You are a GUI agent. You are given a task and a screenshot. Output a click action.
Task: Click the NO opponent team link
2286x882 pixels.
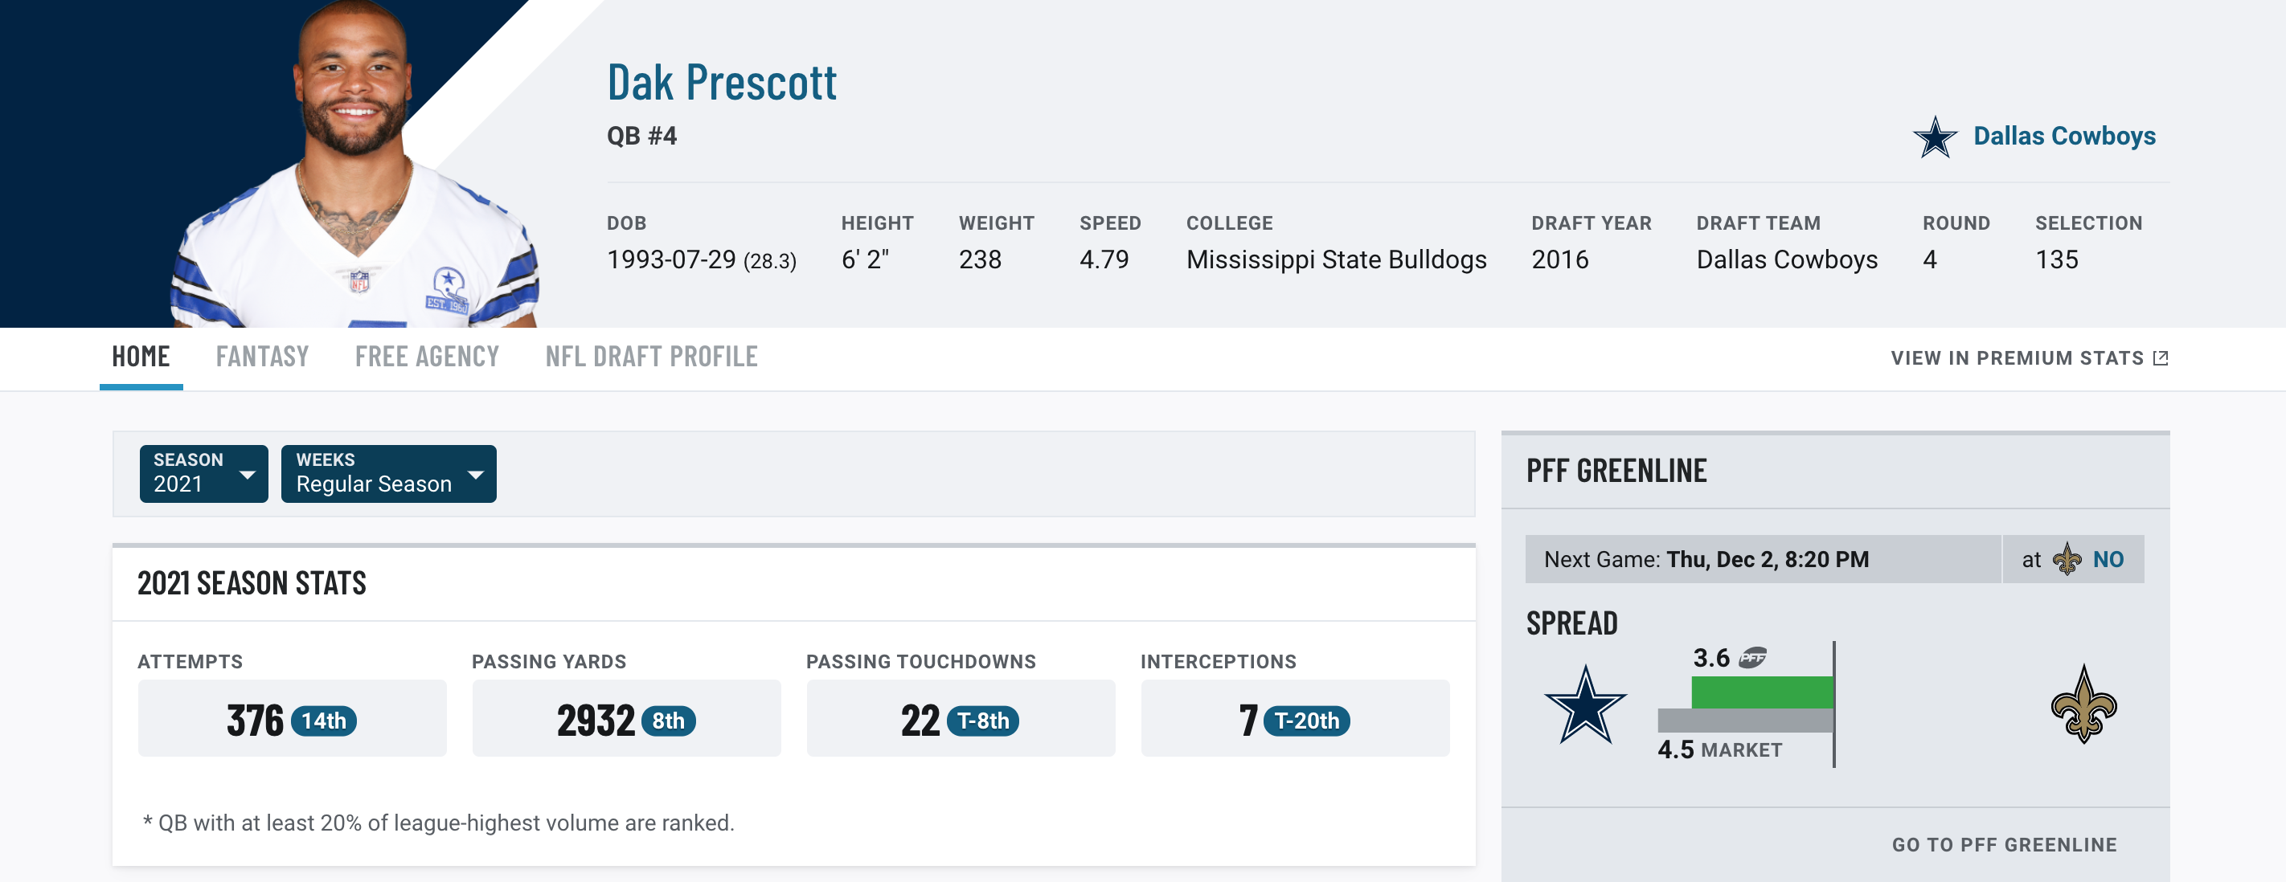(x=2108, y=559)
